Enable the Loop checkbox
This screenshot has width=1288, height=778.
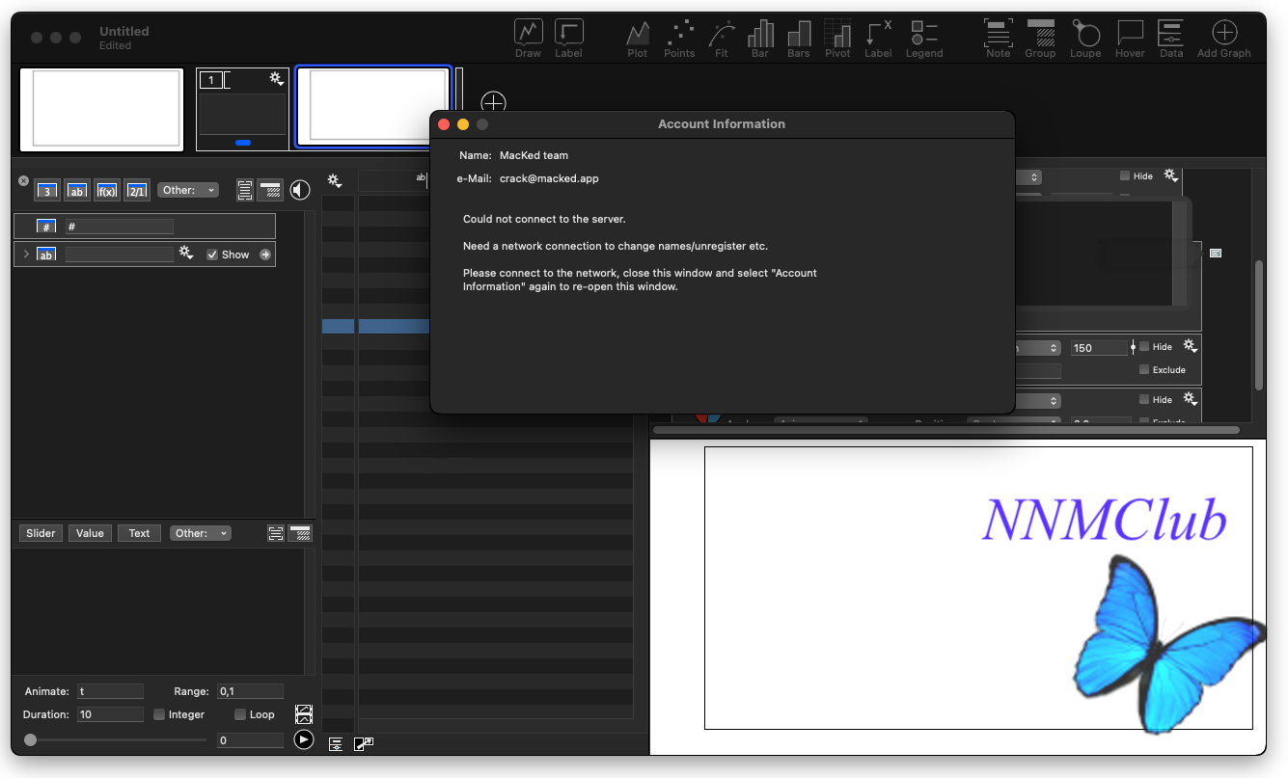[240, 714]
